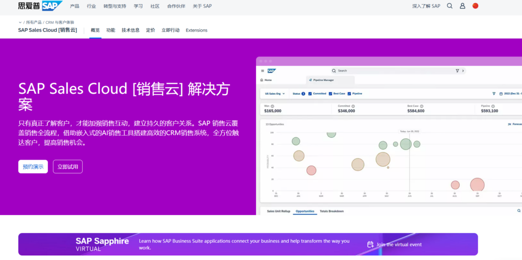The image size is (522, 260).
Task: Switch to the 功能 tab
Action: pyautogui.click(x=111, y=30)
